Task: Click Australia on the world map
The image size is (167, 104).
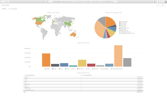Action: point(73,35)
